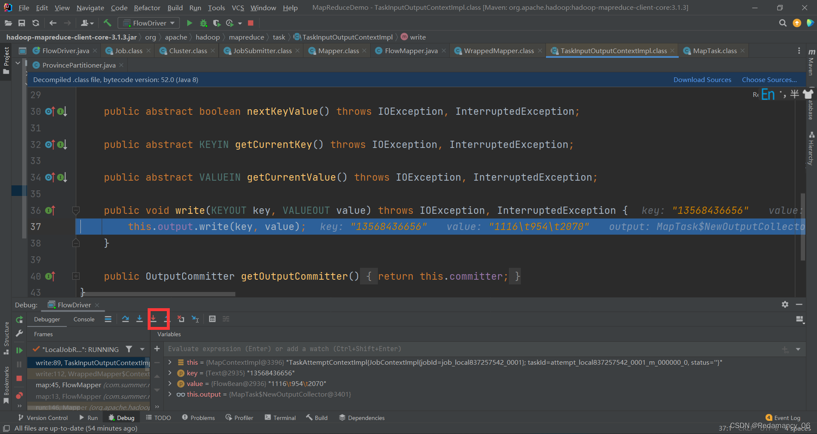The height and width of the screenshot is (434, 817).
Task: Click the red Stop icon in the debug sidebar
Action: [x=19, y=378]
